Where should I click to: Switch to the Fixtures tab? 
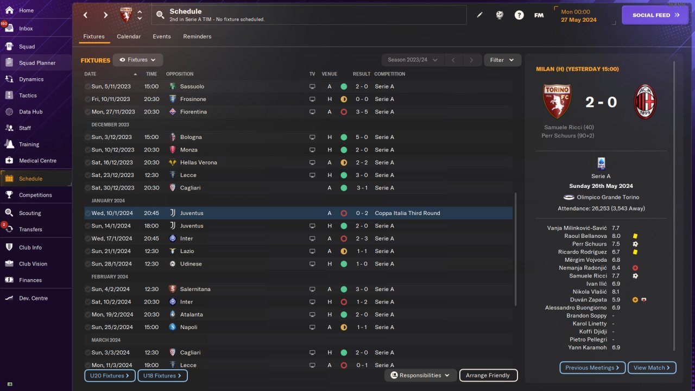pyautogui.click(x=94, y=36)
